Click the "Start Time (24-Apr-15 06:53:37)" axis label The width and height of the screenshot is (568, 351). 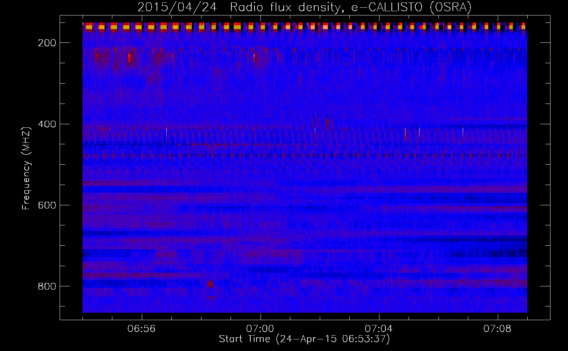point(304,339)
